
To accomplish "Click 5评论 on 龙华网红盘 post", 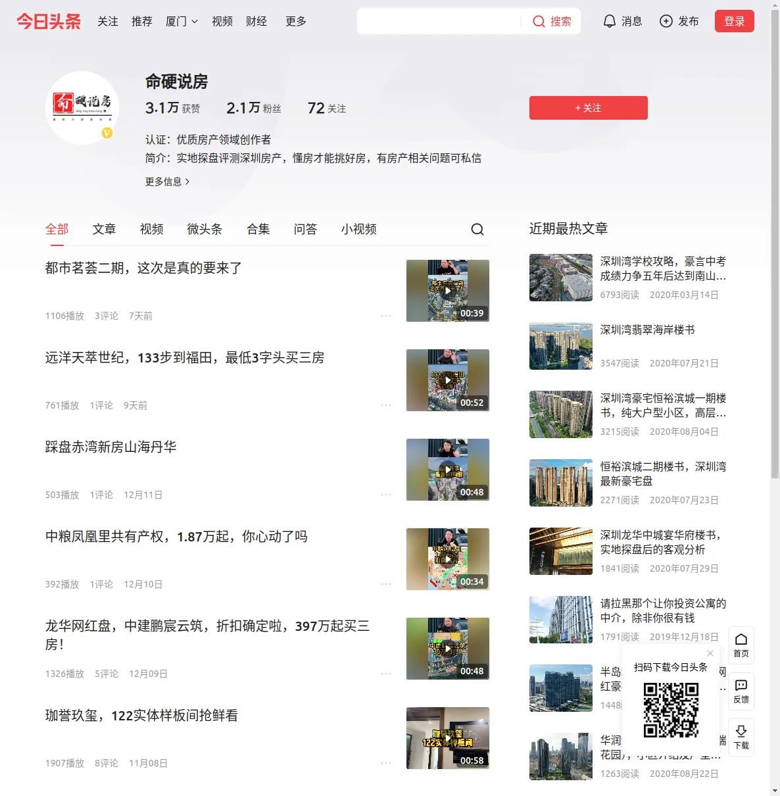I will point(107,674).
